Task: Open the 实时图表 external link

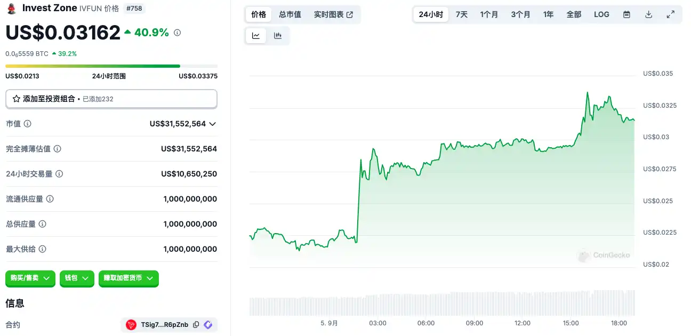Action: [x=333, y=14]
